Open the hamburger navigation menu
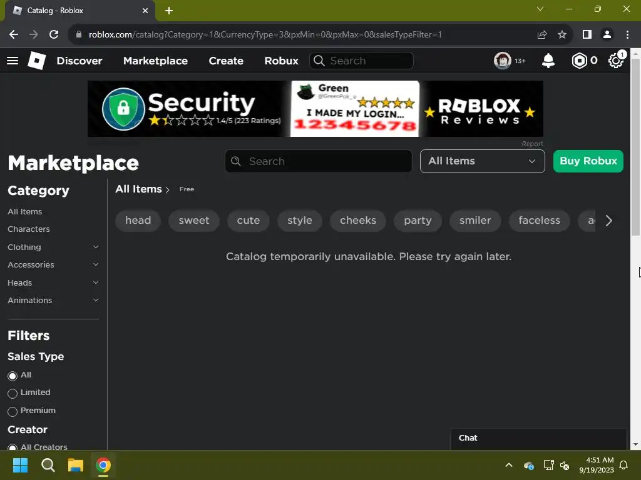 coord(13,61)
